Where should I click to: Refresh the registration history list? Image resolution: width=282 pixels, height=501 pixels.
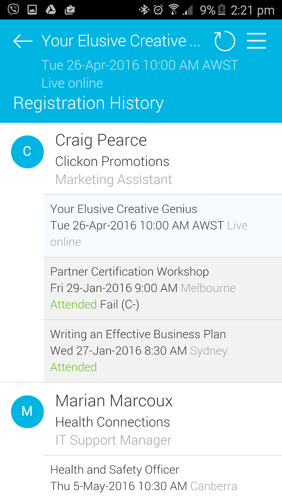tap(224, 41)
